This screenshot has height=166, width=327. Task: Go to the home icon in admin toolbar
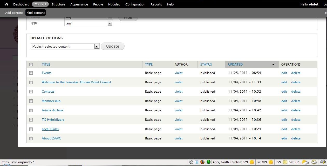tap(6, 4)
